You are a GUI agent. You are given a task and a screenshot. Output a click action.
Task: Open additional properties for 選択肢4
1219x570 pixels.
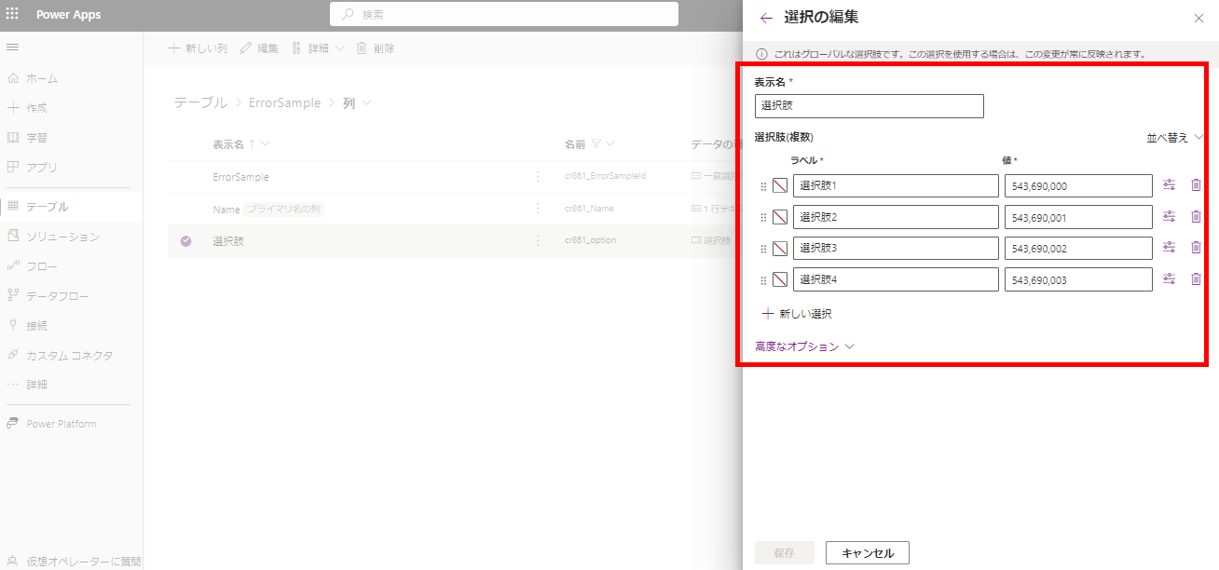[1170, 278]
